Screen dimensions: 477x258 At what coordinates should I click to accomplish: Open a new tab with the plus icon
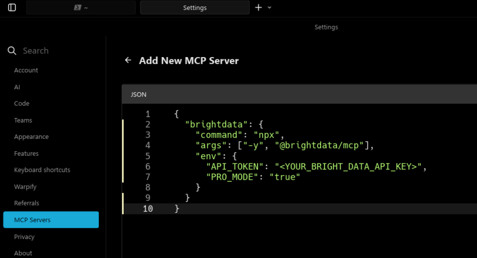tap(258, 8)
